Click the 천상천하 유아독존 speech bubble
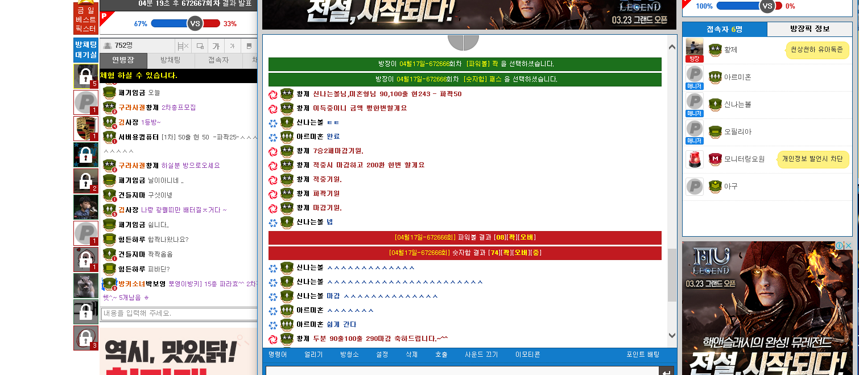The height and width of the screenshot is (375, 859). [x=817, y=50]
